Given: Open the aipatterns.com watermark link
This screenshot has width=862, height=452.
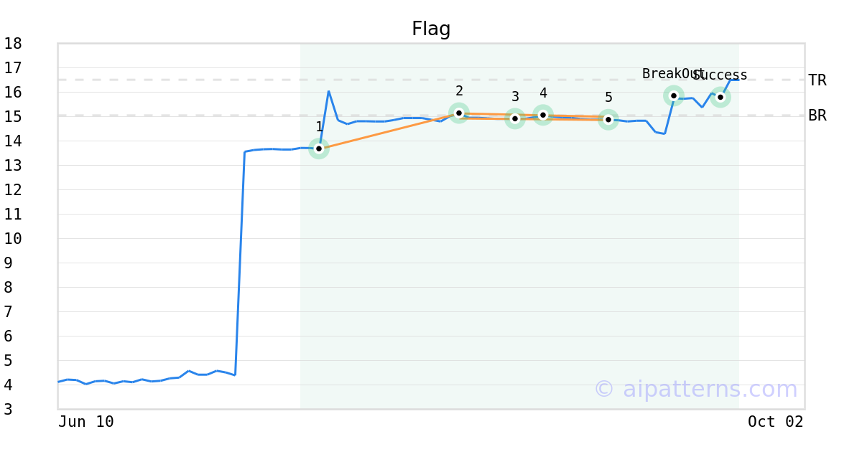Looking at the screenshot, I should point(695,389).
